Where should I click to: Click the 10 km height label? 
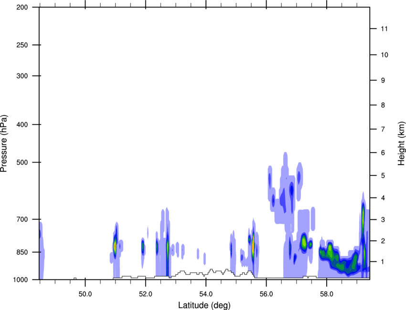(x=385, y=55)
